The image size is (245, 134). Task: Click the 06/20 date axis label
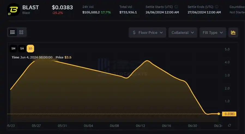tap(192, 126)
